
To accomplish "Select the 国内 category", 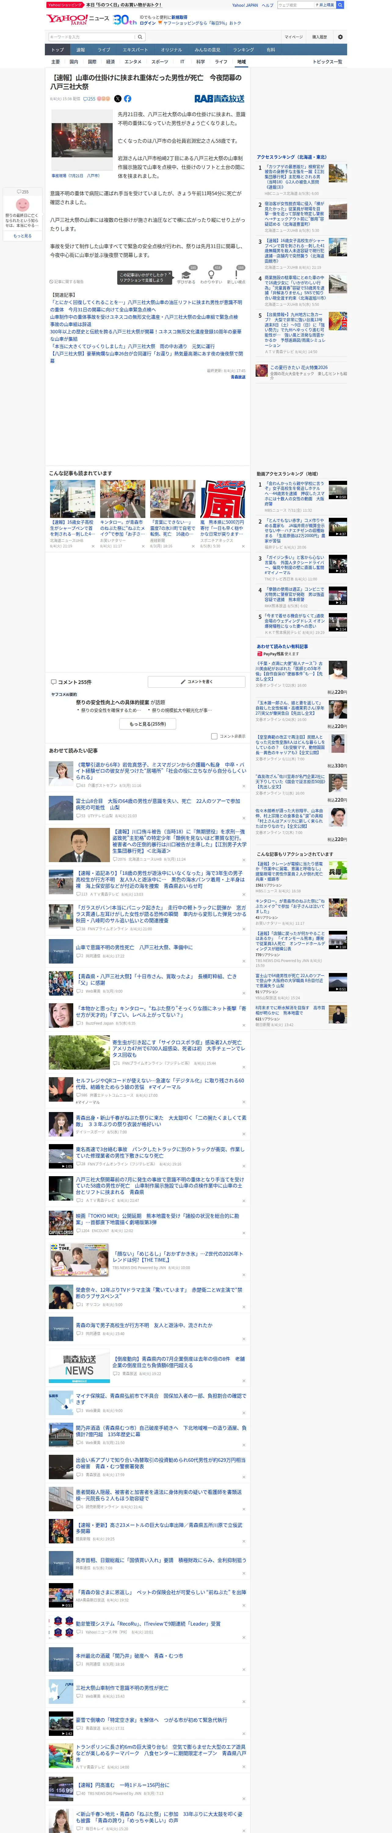I will coord(74,62).
